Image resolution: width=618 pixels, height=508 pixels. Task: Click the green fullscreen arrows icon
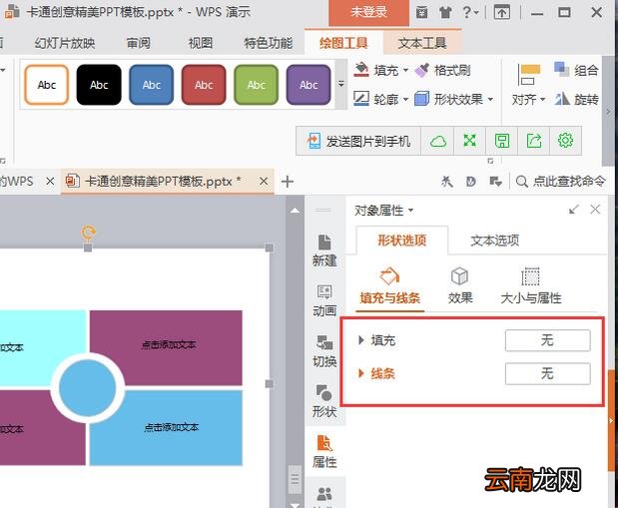[470, 141]
